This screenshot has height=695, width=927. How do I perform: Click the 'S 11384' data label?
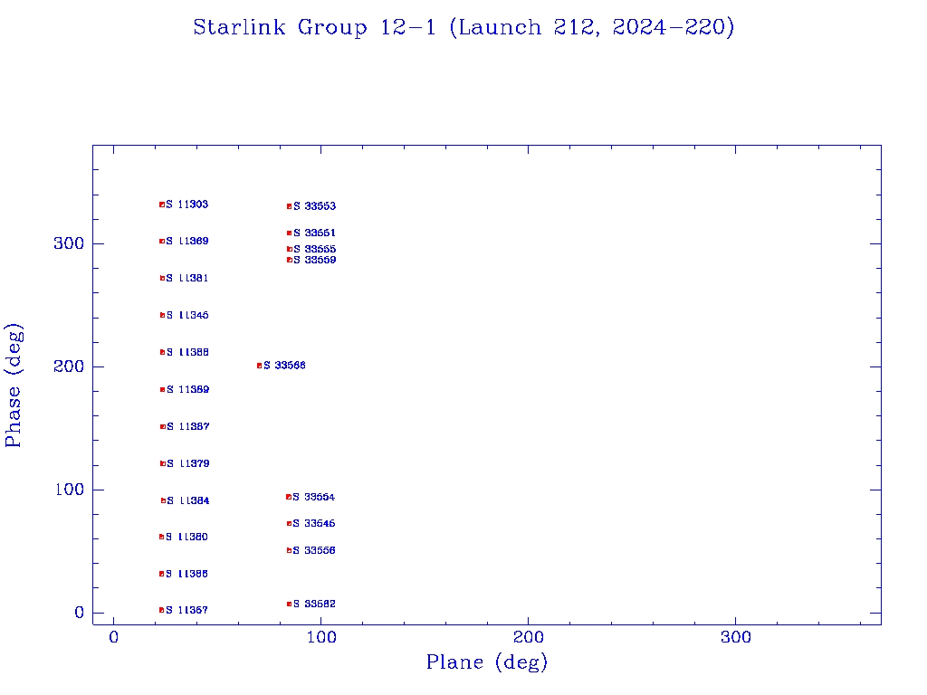pos(188,501)
